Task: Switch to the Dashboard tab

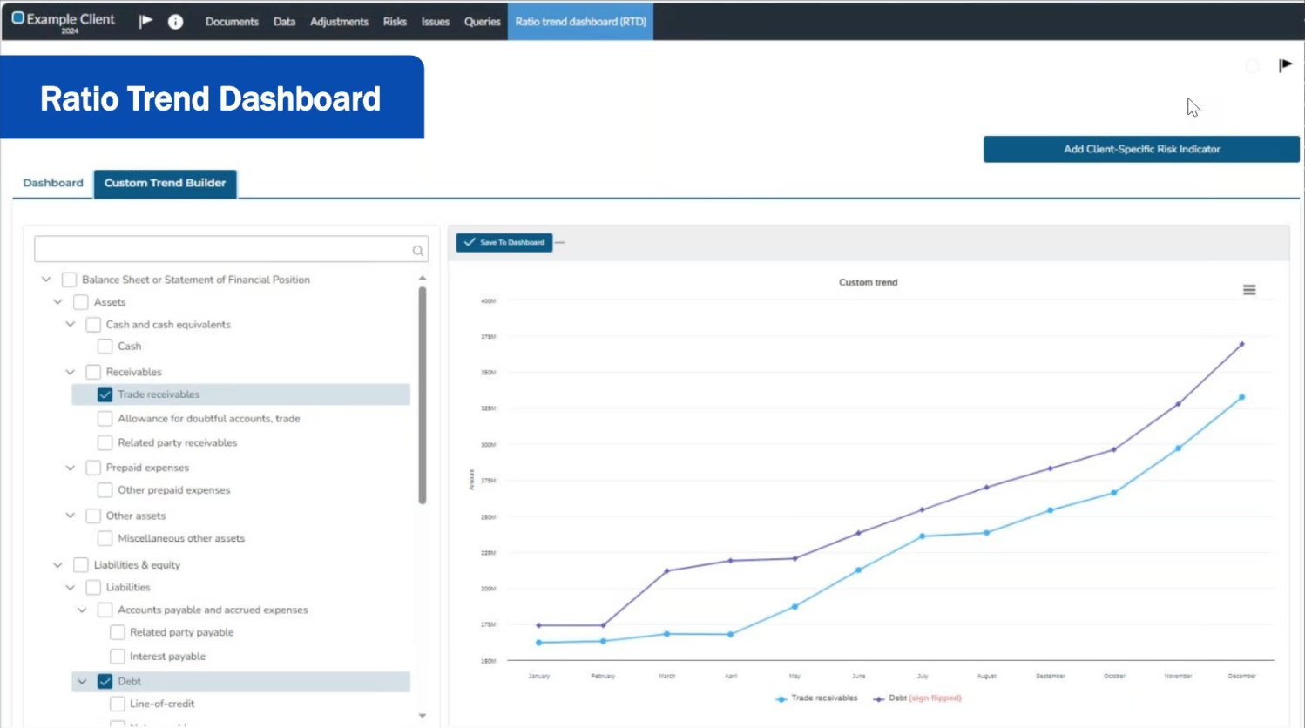Action: pos(53,183)
